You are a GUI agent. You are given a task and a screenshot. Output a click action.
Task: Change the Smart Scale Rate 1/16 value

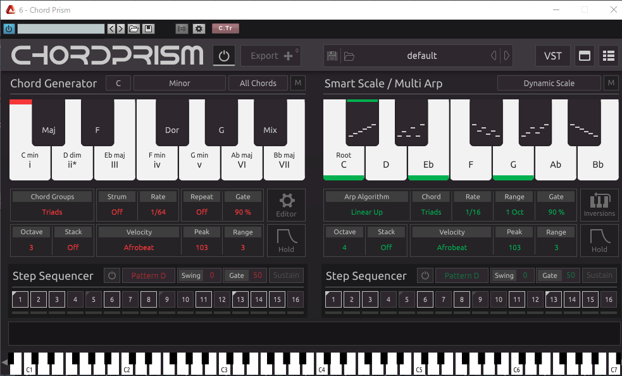[473, 212]
